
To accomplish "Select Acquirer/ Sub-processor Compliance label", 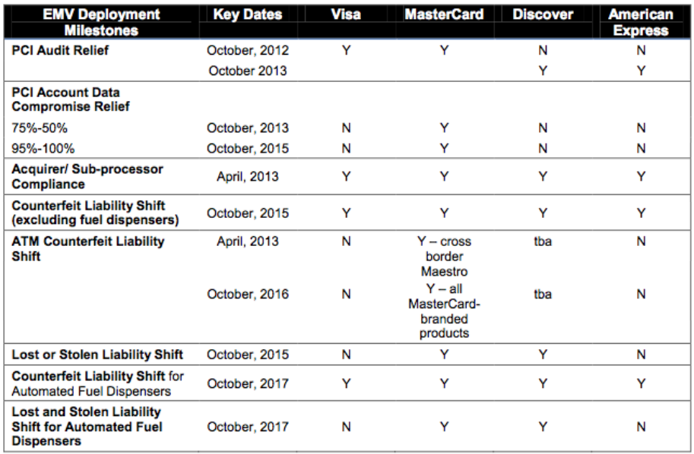I will tap(87, 176).
